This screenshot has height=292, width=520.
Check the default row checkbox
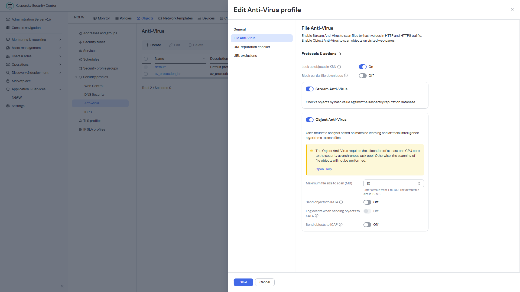[146, 67]
